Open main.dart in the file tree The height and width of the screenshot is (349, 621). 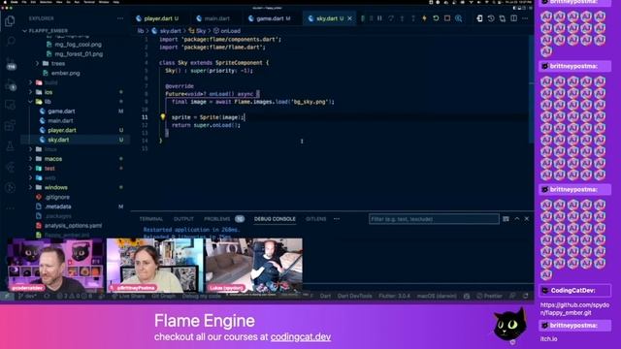tap(60, 120)
